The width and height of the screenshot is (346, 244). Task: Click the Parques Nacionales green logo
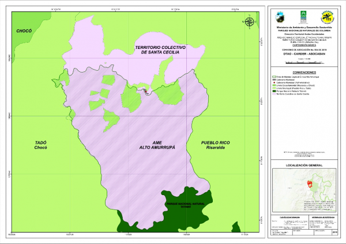click(x=303, y=17)
